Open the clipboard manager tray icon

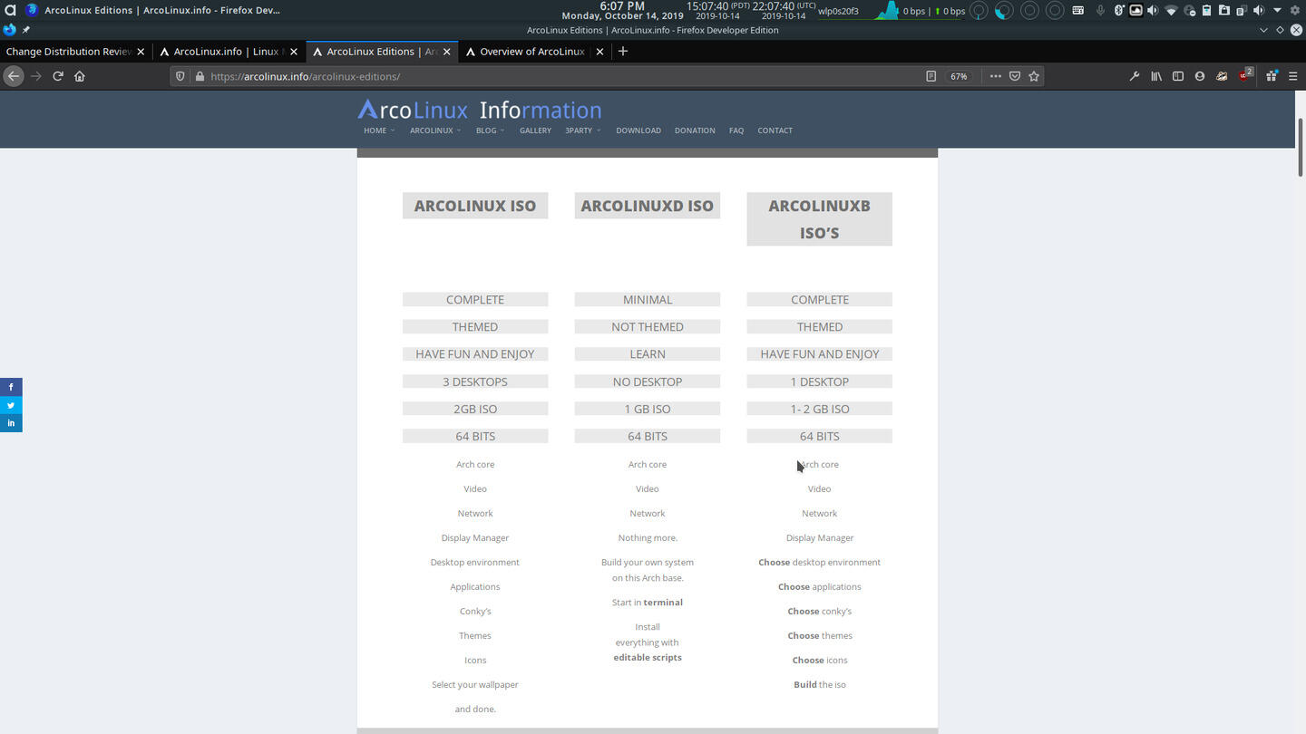[x=1206, y=11]
